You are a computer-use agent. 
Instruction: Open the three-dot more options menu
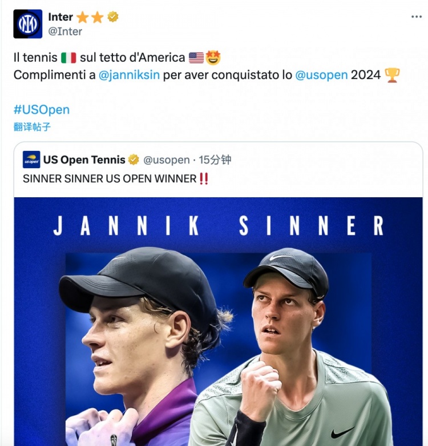417,17
